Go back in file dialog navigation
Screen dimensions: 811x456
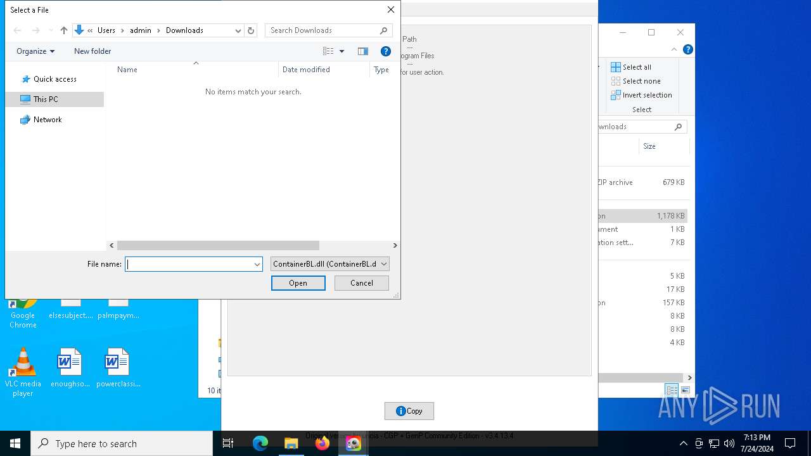point(18,30)
